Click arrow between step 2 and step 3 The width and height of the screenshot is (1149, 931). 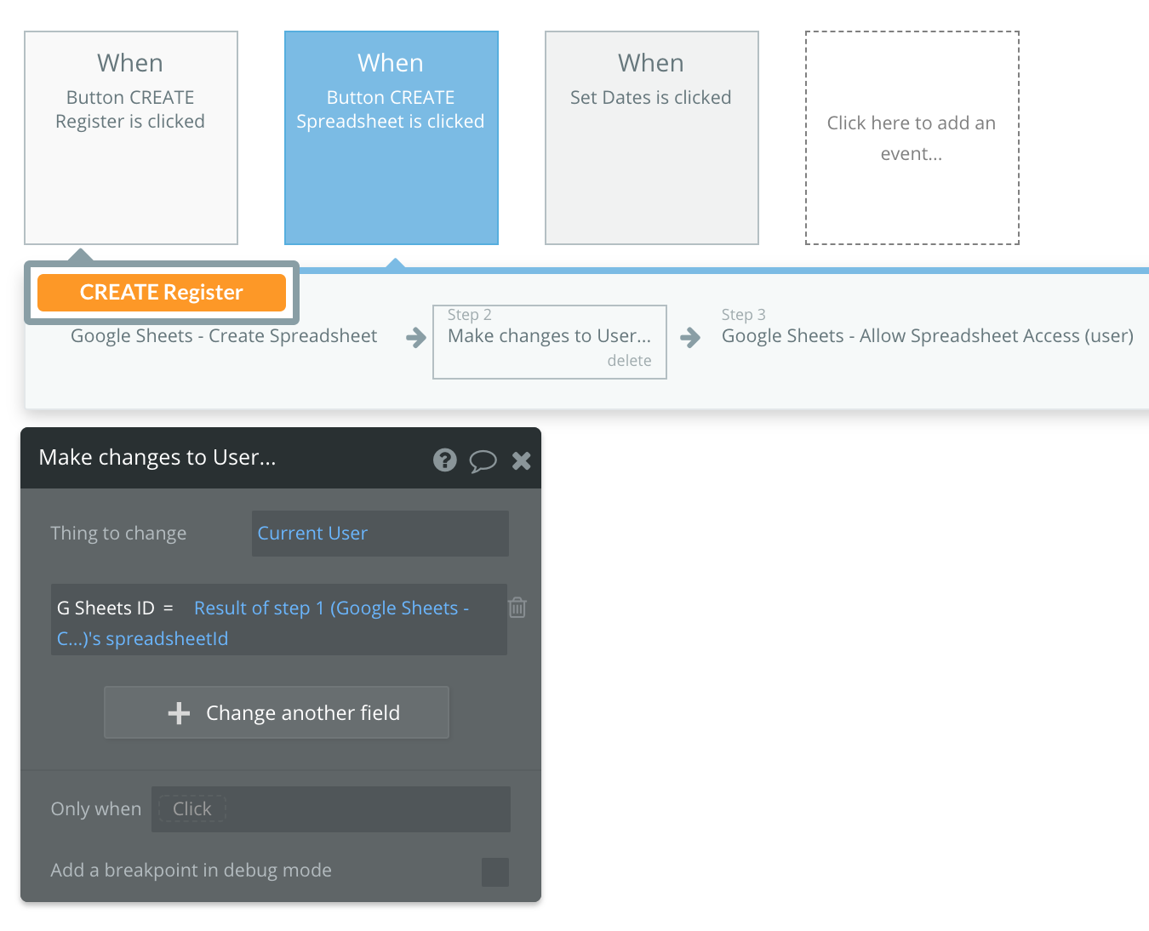[690, 338]
